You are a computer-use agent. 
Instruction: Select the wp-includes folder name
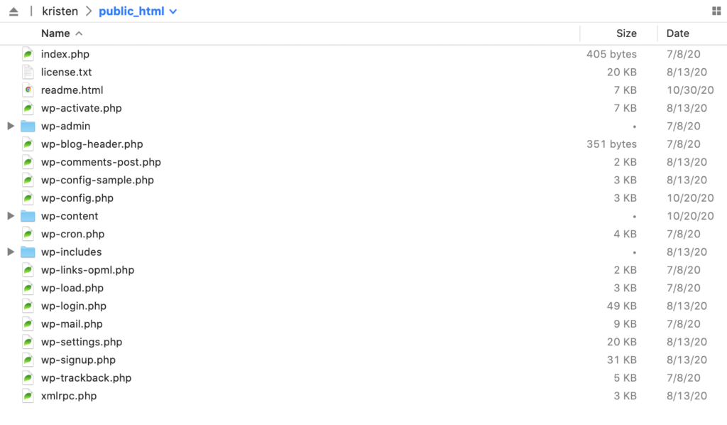point(72,252)
